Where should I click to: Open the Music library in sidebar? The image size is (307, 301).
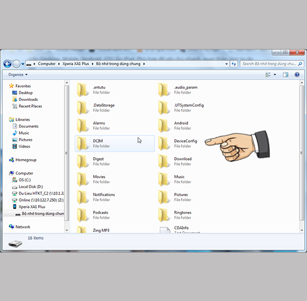(x=24, y=133)
